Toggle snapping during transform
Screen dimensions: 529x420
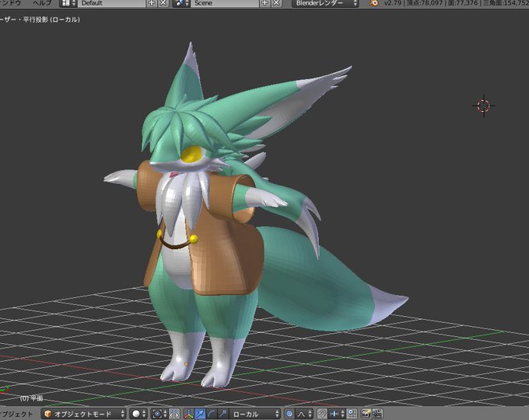(x=322, y=414)
